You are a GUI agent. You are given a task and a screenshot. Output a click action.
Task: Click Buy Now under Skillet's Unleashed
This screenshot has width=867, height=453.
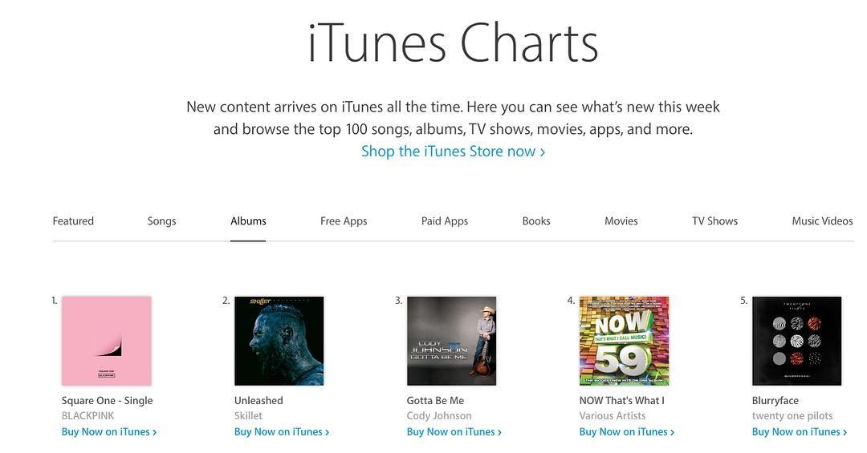point(282,432)
